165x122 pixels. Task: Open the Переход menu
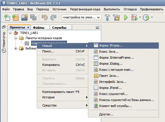click(43, 9)
